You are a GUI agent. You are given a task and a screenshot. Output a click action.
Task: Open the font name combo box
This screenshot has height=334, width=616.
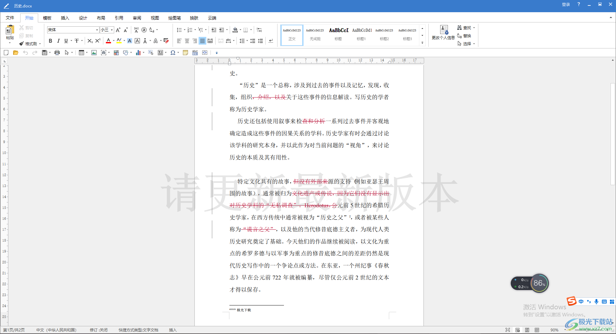[x=73, y=30]
